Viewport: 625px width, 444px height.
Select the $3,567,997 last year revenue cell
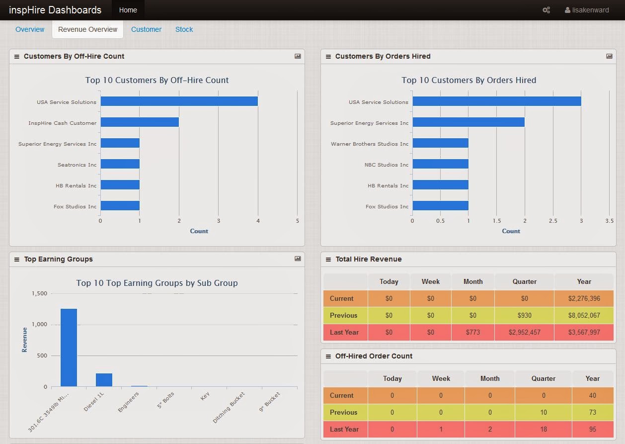[x=584, y=332]
